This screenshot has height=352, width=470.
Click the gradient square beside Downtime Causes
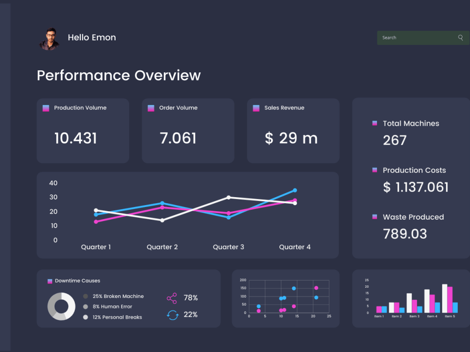pyautogui.click(x=50, y=281)
